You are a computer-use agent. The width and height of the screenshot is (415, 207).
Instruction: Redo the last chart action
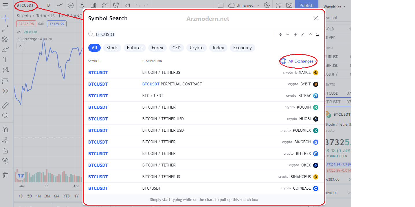tap(146, 5)
